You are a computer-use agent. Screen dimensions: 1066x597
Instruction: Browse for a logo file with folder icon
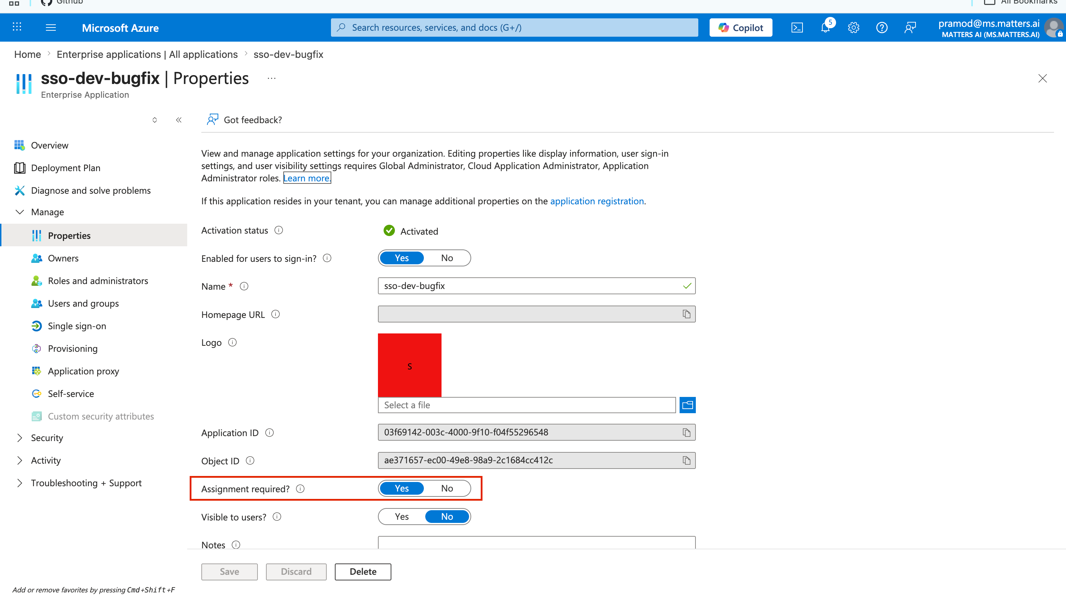(687, 405)
